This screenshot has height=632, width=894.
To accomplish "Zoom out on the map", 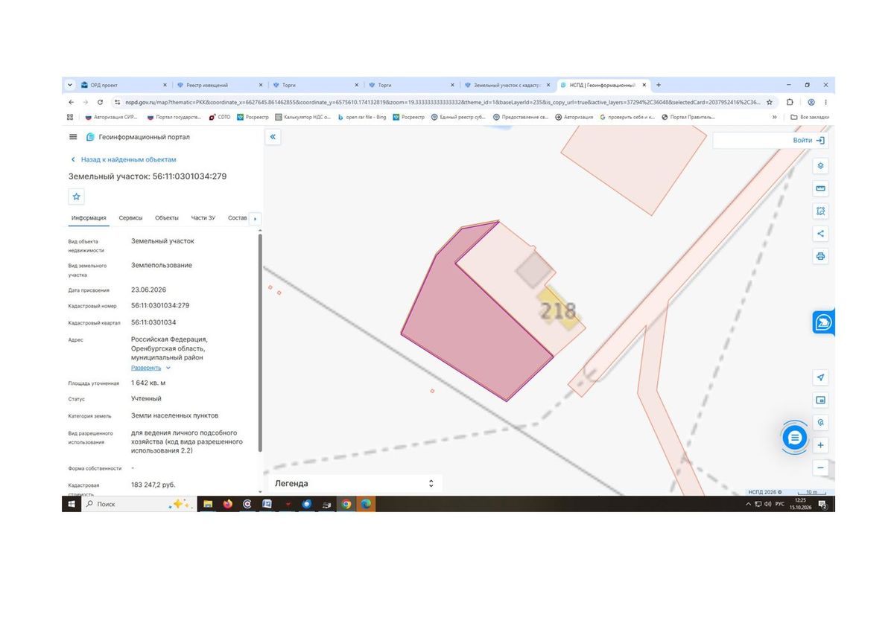I will 820,468.
